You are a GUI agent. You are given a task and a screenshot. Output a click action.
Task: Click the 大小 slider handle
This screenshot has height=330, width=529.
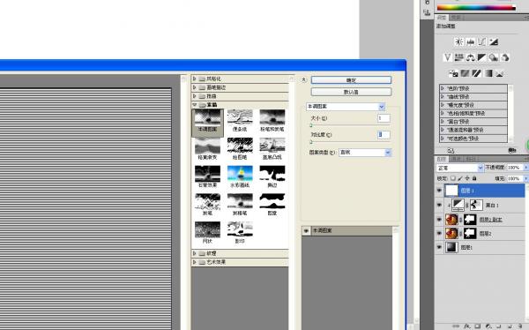click(311, 125)
